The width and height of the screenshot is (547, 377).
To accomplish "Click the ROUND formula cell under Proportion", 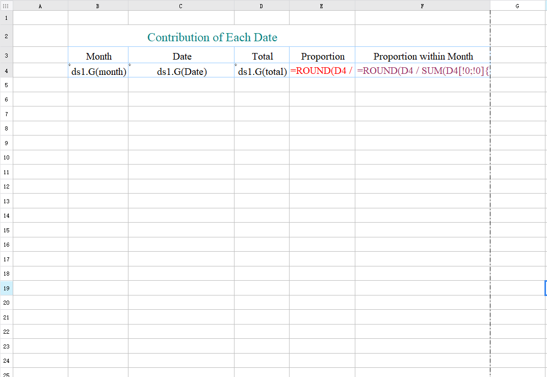I will [x=322, y=71].
